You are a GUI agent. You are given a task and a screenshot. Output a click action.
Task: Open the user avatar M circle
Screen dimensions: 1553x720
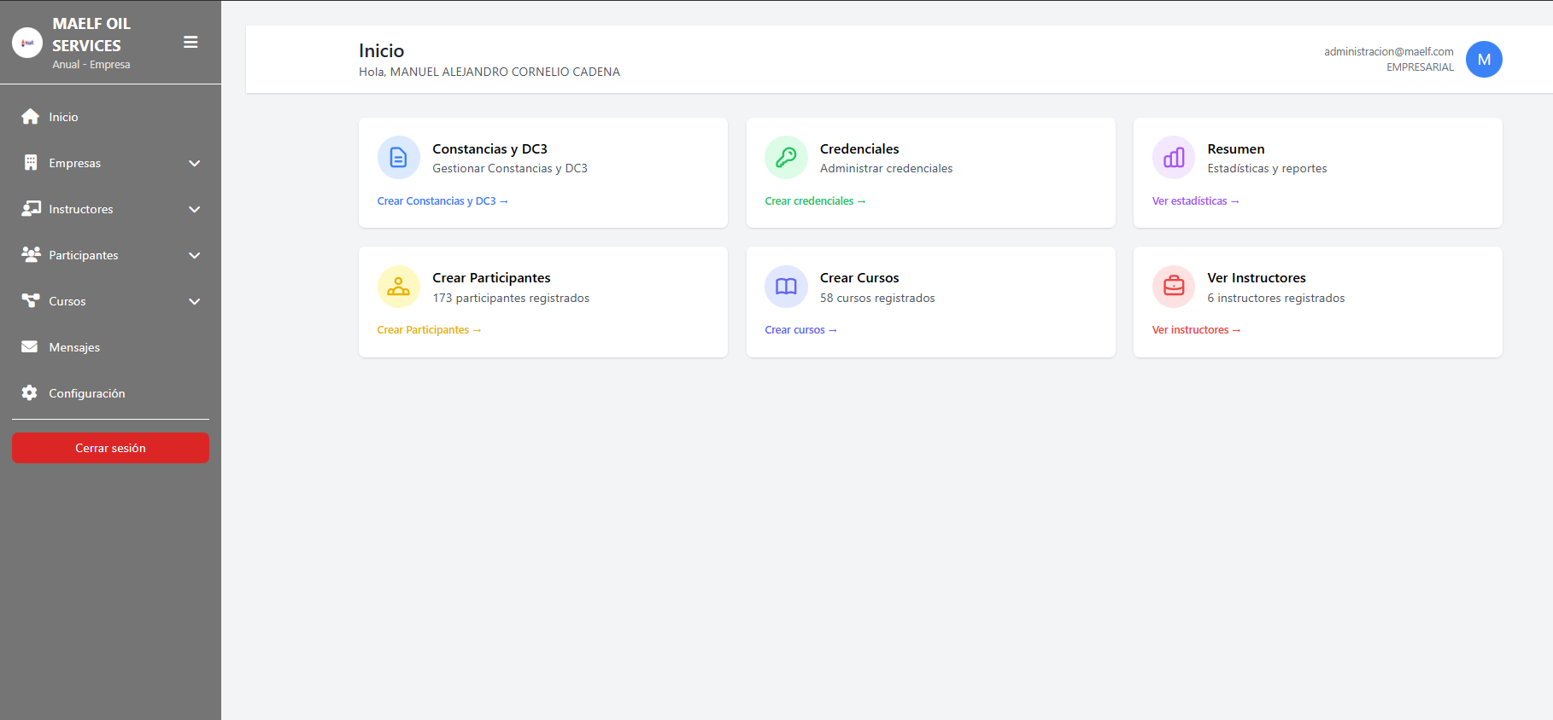1484,60
